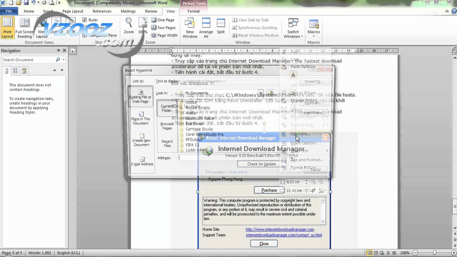Screen dimensions: 457x257
Task: Switch to the Mailings tab
Action: point(128,11)
